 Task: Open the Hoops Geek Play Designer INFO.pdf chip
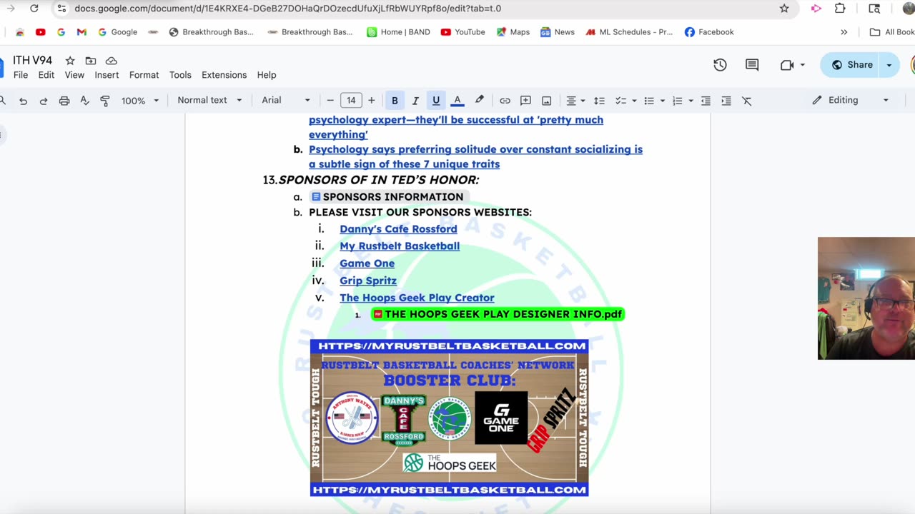coord(498,314)
